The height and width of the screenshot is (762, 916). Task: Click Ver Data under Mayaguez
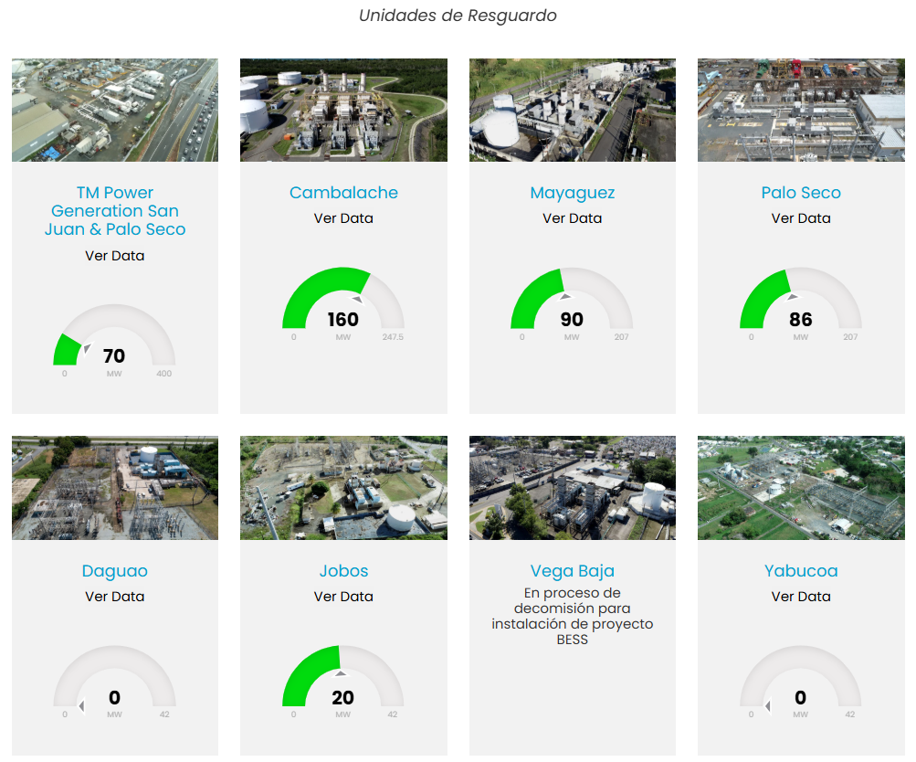point(572,218)
